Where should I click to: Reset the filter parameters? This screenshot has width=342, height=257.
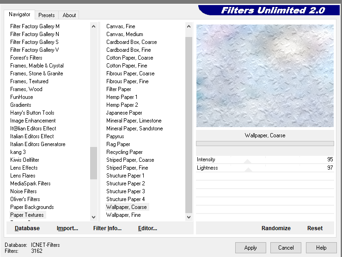(315, 228)
